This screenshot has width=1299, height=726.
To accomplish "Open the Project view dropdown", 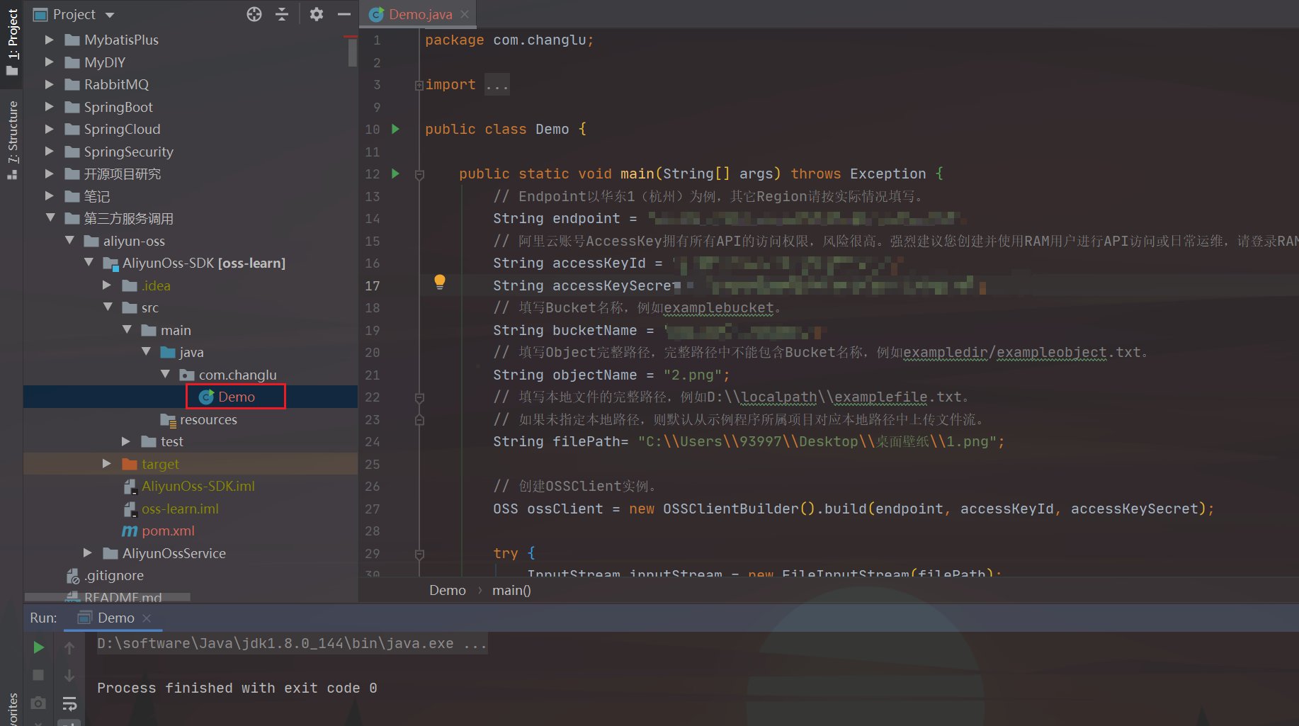I will [x=110, y=15].
